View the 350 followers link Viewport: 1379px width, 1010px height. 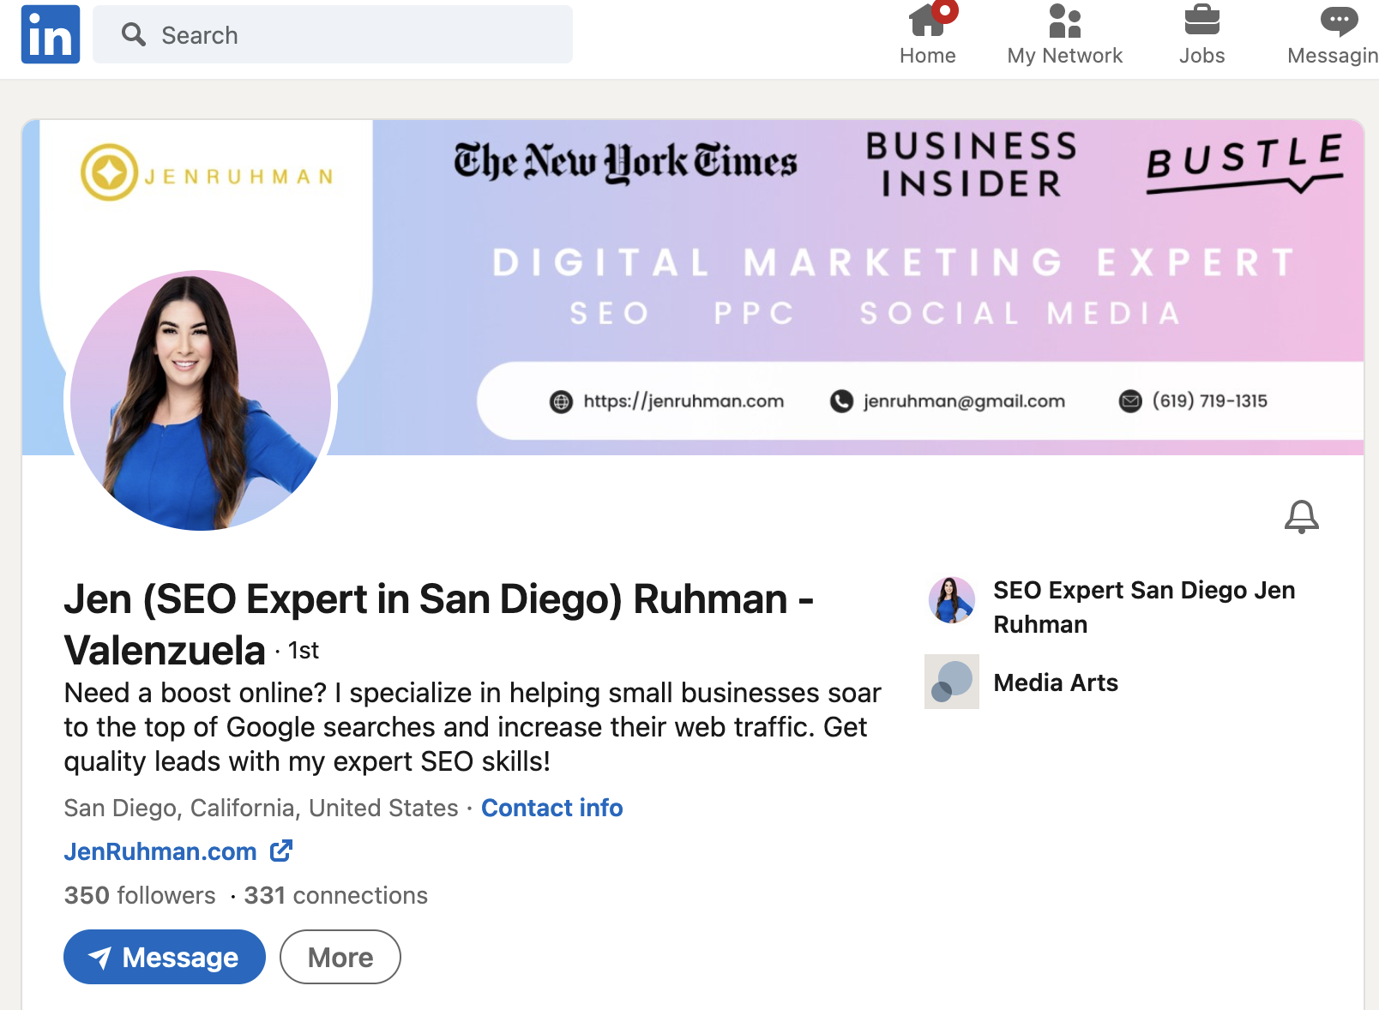[140, 895]
